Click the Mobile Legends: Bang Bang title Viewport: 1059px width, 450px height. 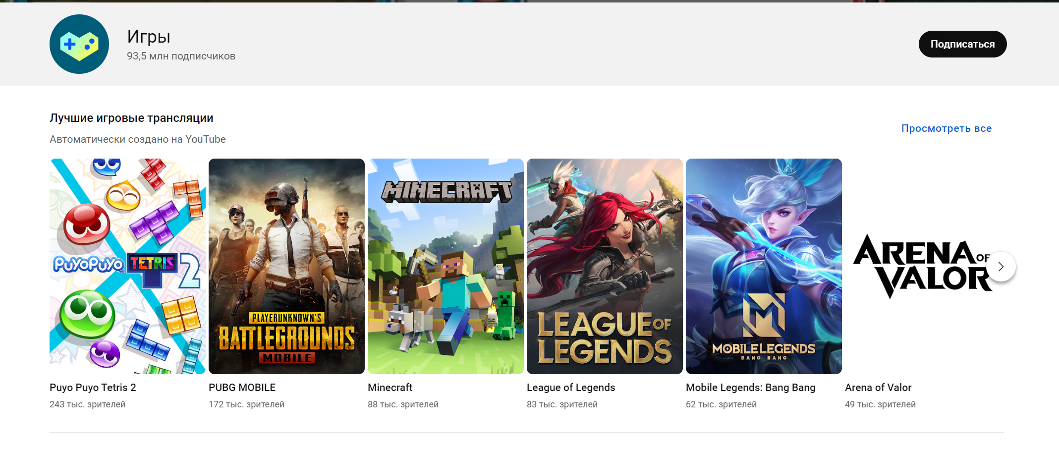[751, 388]
